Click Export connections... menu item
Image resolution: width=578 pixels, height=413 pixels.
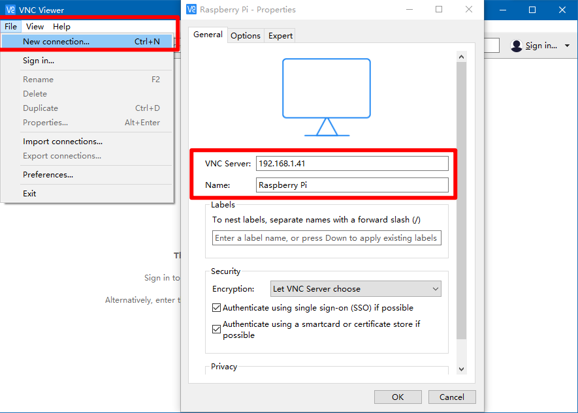coord(87,156)
